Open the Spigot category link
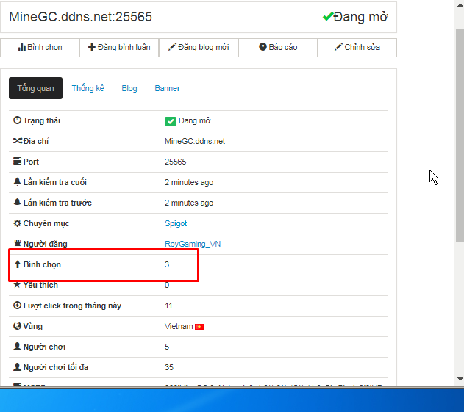The width and height of the screenshot is (464, 412). 176,223
